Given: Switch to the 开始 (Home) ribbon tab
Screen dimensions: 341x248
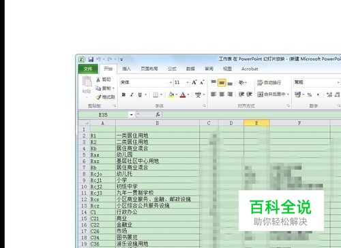Looking at the screenshot, I should coord(108,69).
